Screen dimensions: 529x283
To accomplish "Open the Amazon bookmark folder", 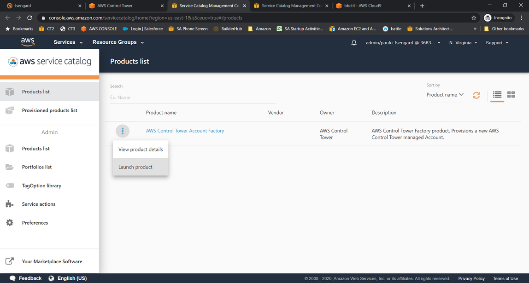I will coord(259,29).
